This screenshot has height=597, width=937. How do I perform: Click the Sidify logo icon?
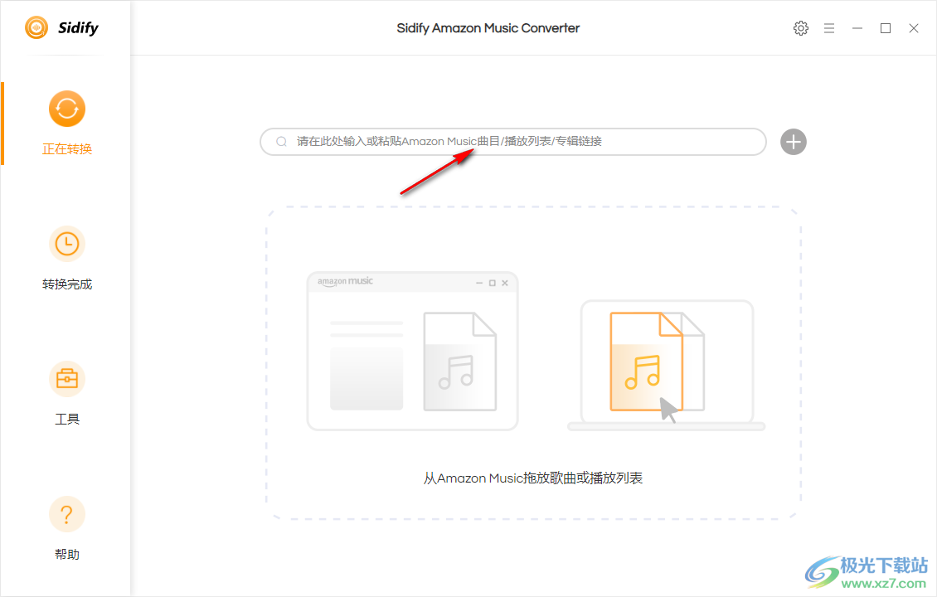[x=36, y=27]
